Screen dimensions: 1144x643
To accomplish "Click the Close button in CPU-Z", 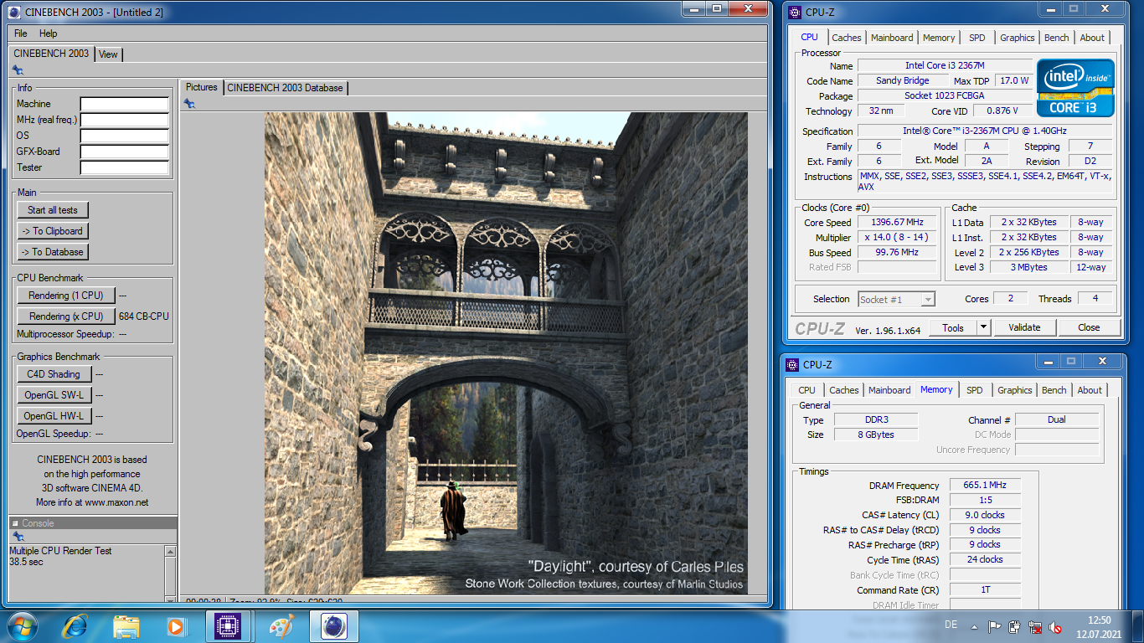I will [1089, 327].
